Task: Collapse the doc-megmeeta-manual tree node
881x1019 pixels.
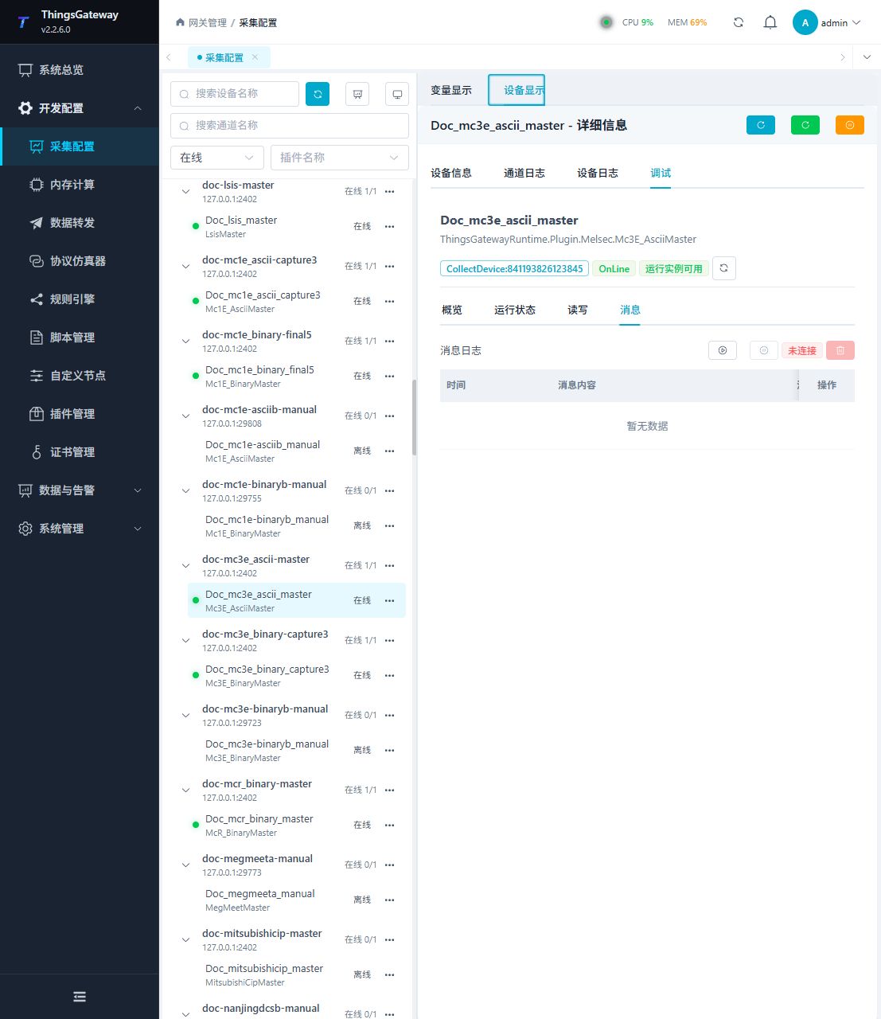Action: (x=185, y=865)
